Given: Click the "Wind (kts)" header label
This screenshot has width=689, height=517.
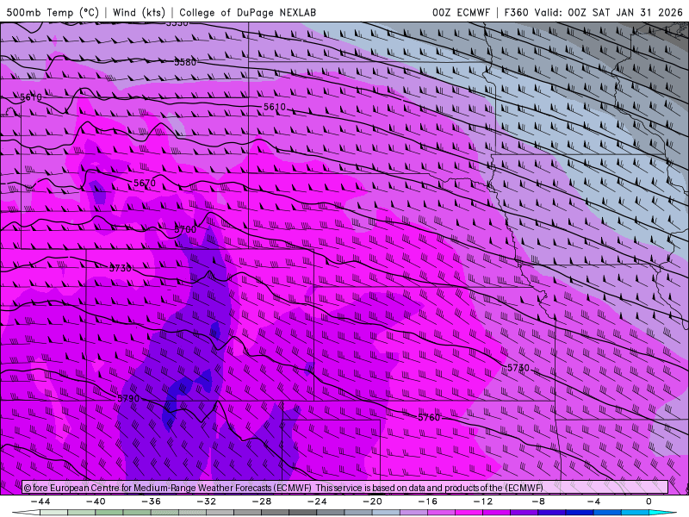Looking at the screenshot, I should click(139, 12).
